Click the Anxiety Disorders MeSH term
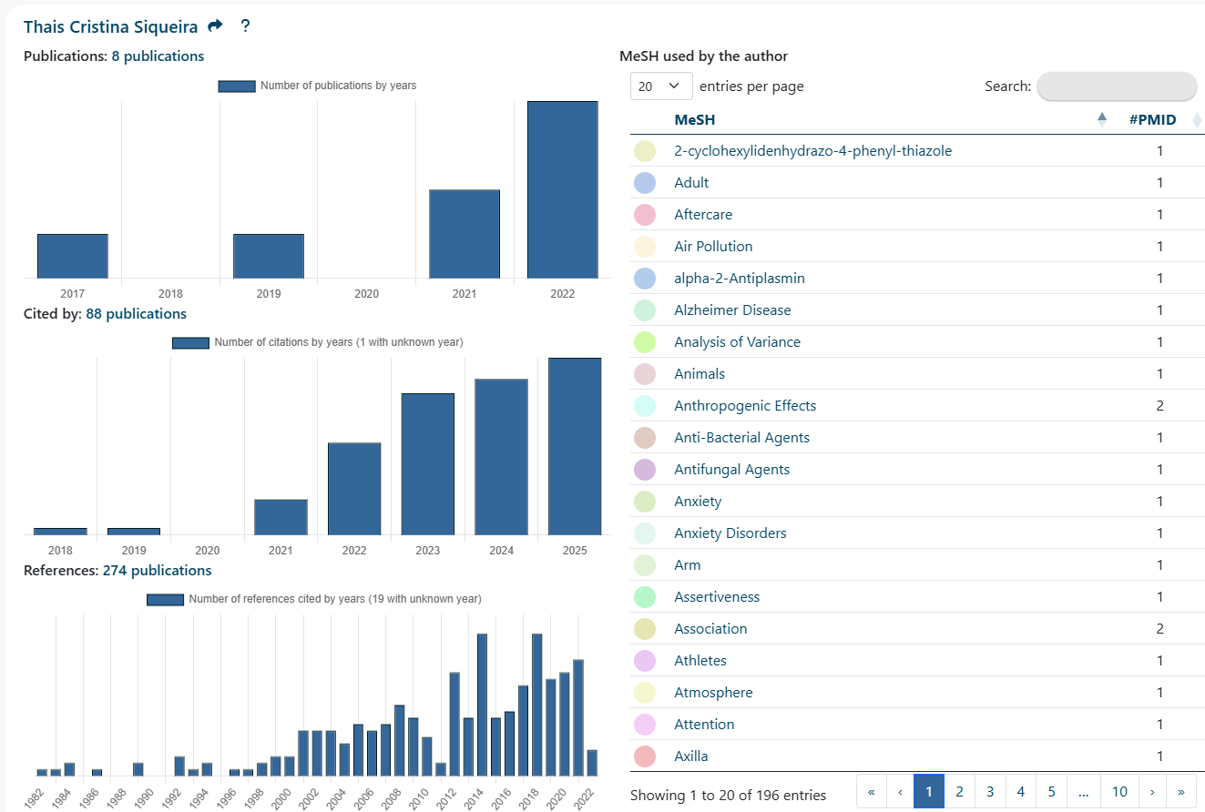The height and width of the screenshot is (812, 1205). (730, 533)
